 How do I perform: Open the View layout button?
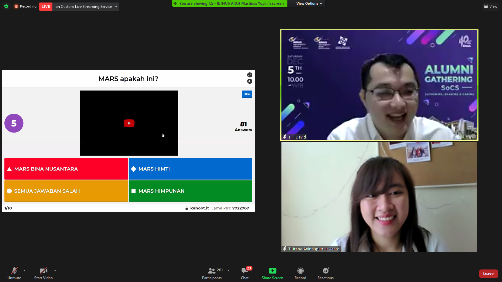click(490, 6)
